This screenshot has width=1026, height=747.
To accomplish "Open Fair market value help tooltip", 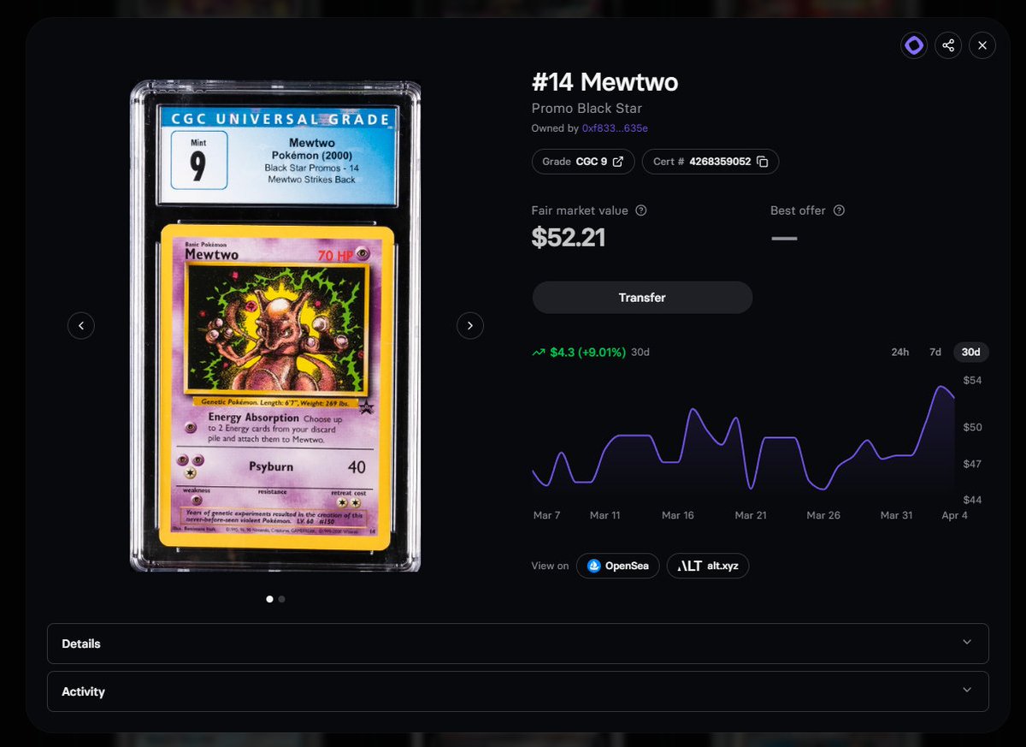I will pyautogui.click(x=641, y=210).
